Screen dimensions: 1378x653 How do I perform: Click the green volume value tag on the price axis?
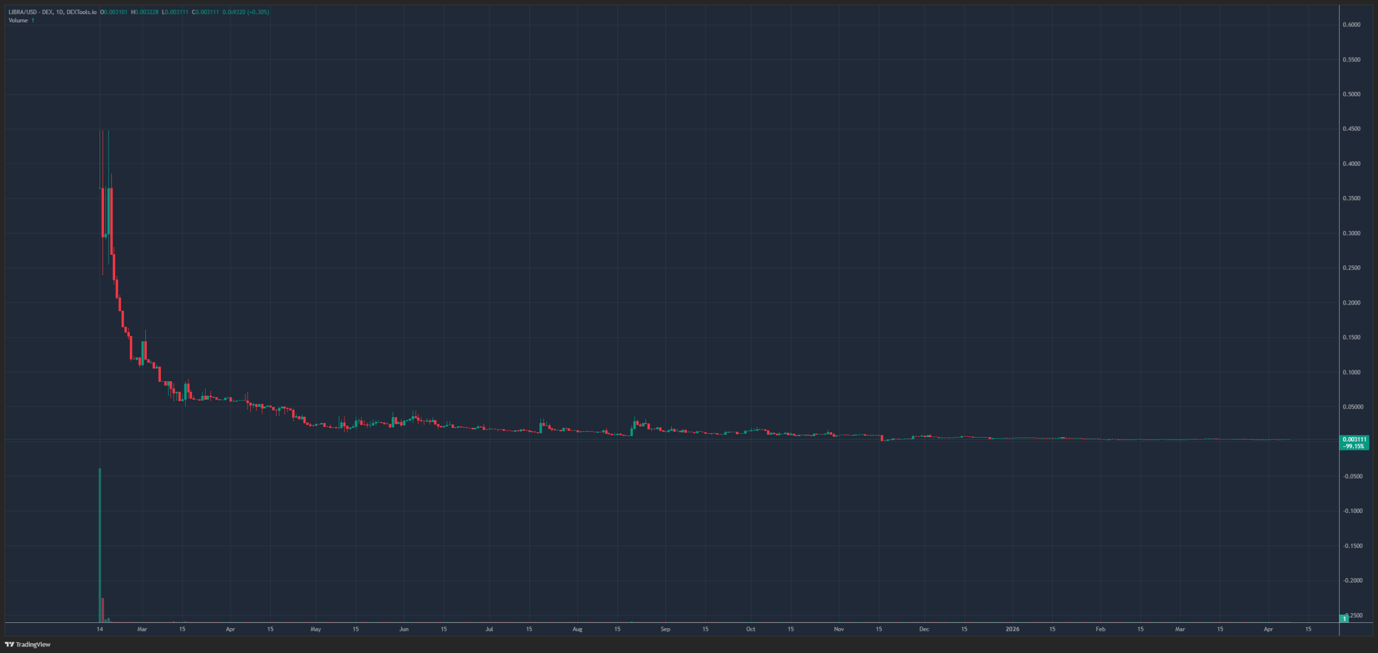tap(1344, 619)
